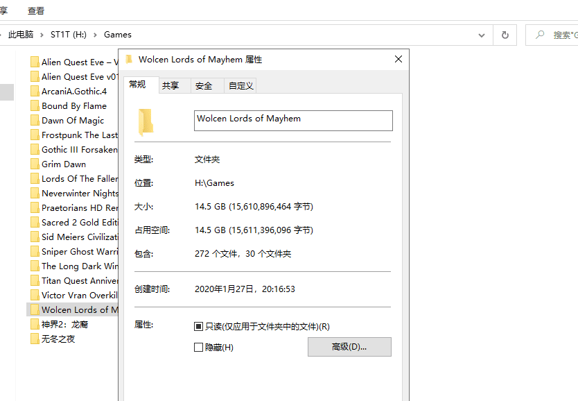Toggle the 只读 read-only checkbox

click(198, 327)
